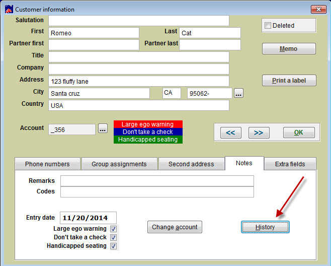Image resolution: width=331 pixels, height=266 pixels.
Task: Click the Address field with 123 fluffy lane
Action: [139, 81]
